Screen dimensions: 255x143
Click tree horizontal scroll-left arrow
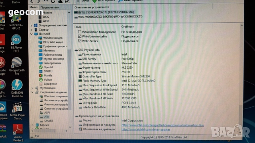click(32, 131)
